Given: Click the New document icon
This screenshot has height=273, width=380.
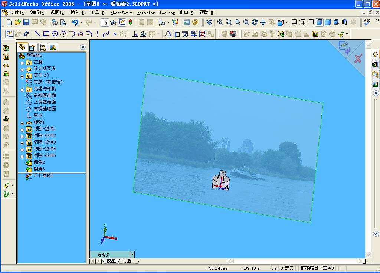Looking at the screenshot, I should click(9, 22).
